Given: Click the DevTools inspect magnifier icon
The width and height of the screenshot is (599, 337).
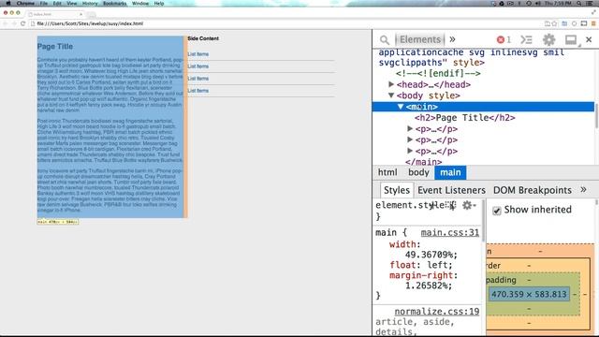Looking at the screenshot, I should [385, 39].
